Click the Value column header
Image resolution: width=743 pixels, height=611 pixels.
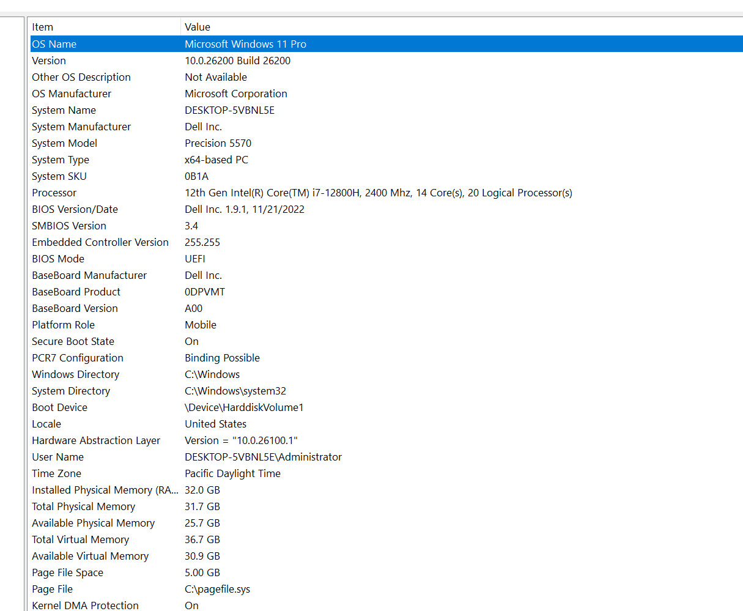462,27
